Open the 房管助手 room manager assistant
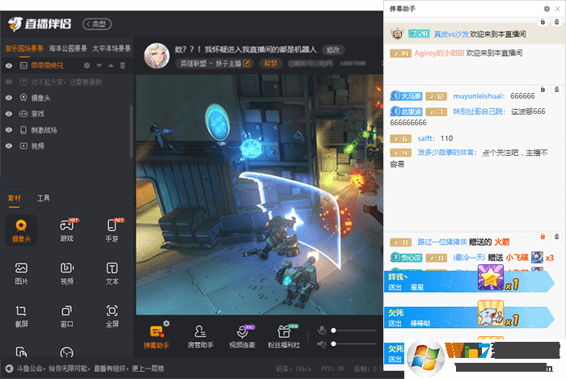Viewport: 566px width, 379px height. pyautogui.click(x=201, y=337)
